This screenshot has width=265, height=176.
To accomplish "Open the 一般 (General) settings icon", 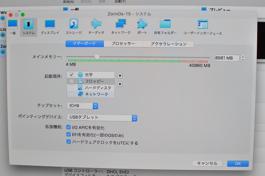I will click(12, 27).
